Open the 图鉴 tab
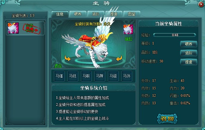205x130 pixels. pyautogui.click(x=132, y=14)
